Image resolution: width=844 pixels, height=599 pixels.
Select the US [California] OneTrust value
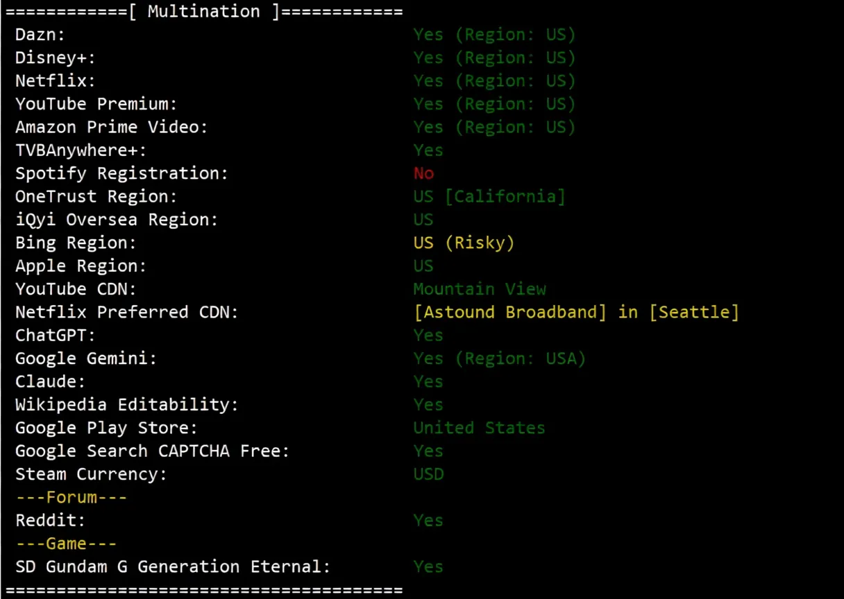[x=489, y=197]
